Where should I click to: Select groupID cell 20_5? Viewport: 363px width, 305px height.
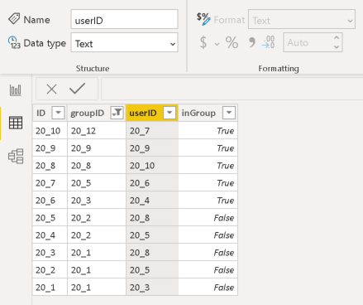coord(97,183)
